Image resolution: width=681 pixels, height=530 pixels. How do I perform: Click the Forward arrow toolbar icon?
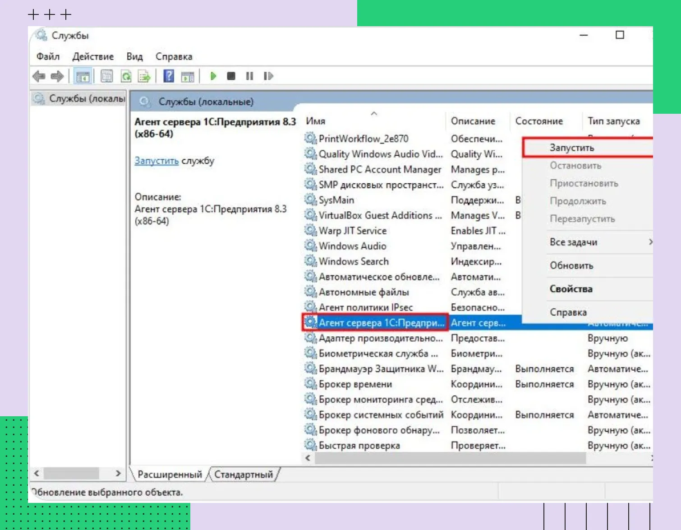click(x=57, y=76)
